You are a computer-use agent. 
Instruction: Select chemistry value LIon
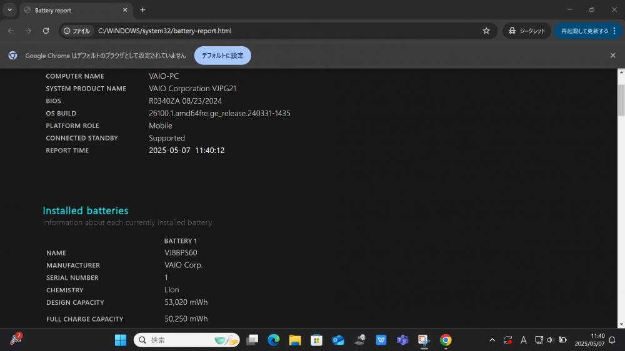[172, 290]
